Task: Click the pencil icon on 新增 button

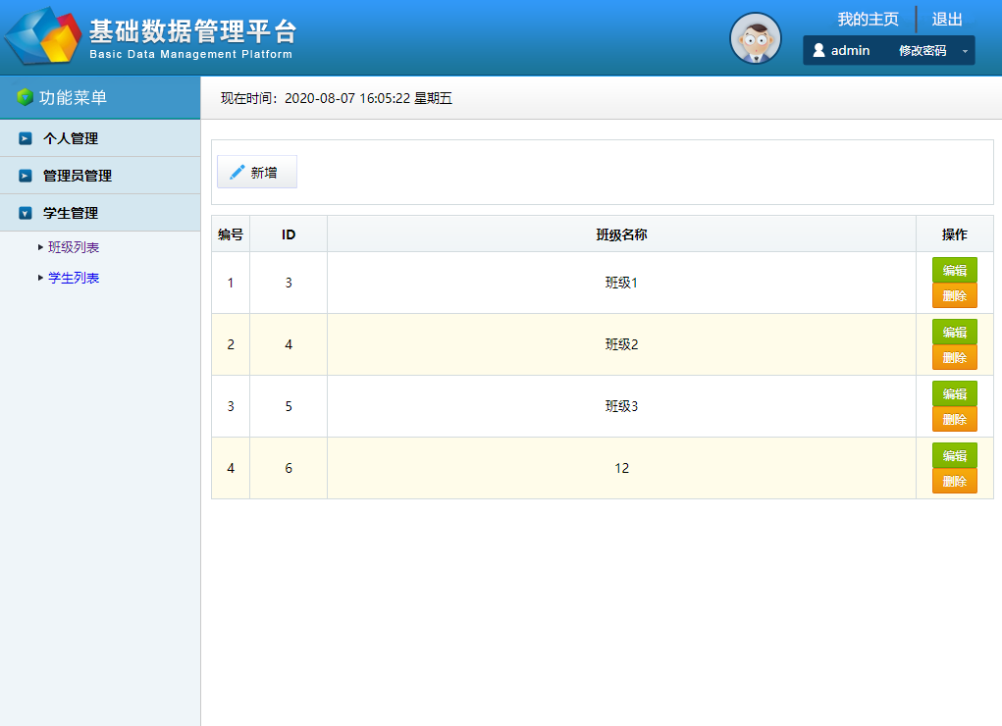Action: point(237,173)
